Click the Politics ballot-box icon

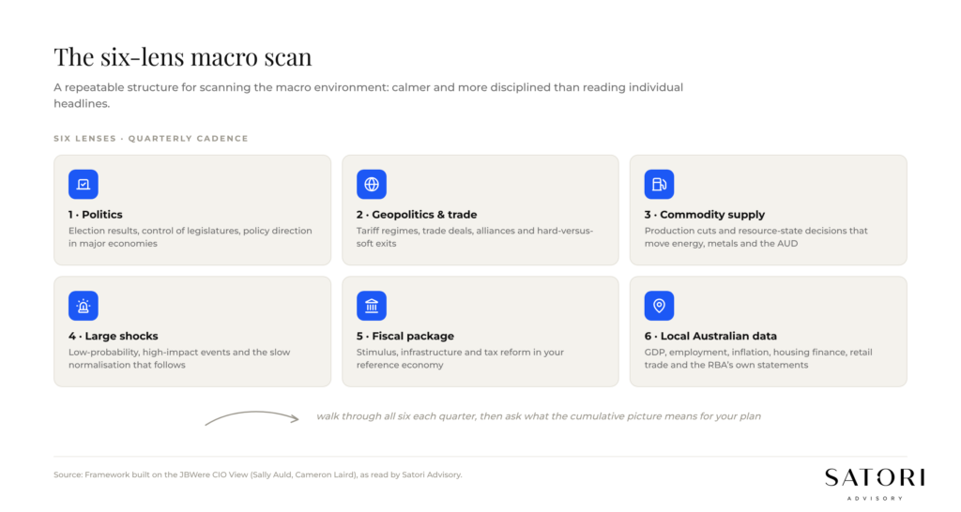point(84,185)
